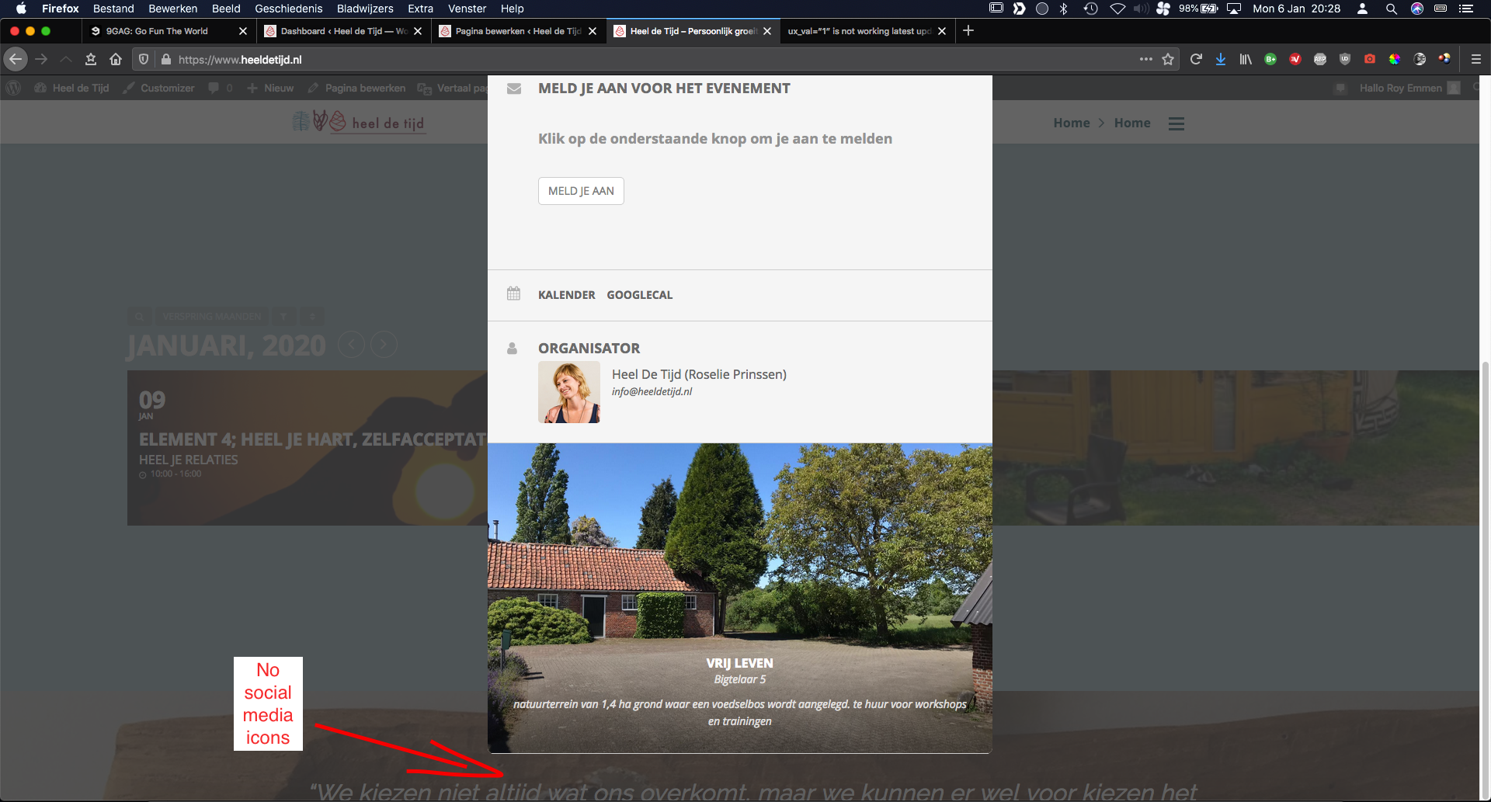Go to previous month in calendar

pos(352,345)
